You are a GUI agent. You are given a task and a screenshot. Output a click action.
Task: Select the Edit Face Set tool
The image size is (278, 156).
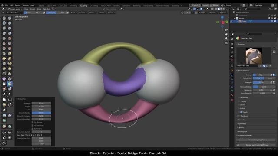[4, 127]
